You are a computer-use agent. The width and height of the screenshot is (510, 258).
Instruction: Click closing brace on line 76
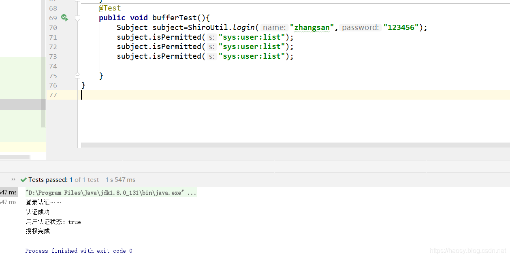[x=83, y=85]
